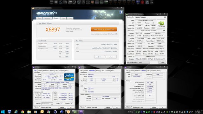The width and height of the screenshot is (203, 114).
Task: Open the Processor selection dropdown in CPU-Z
Action: click(x=47, y=104)
